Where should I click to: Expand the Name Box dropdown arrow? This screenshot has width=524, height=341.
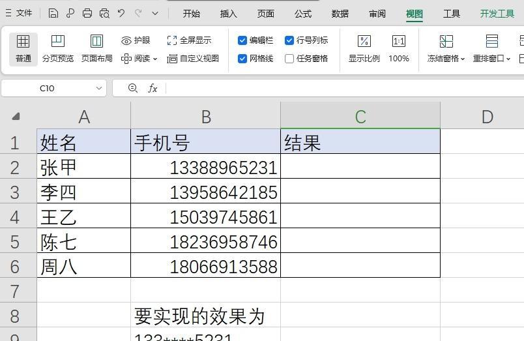[99, 88]
